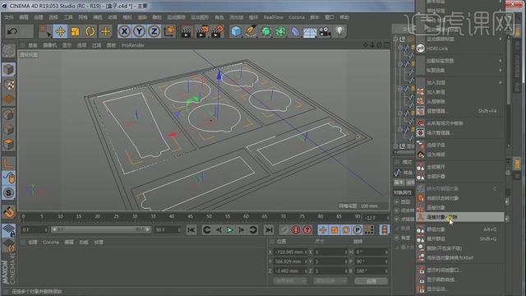Click the viewport pan navigation icon
Image resolution: width=526 pixels, height=296 pixels.
pyautogui.click(x=365, y=44)
